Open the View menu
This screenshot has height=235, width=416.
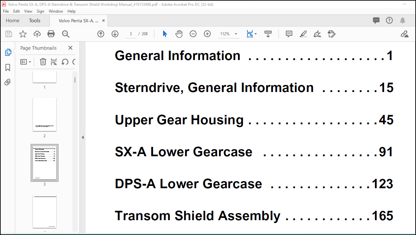click(28, 11)
